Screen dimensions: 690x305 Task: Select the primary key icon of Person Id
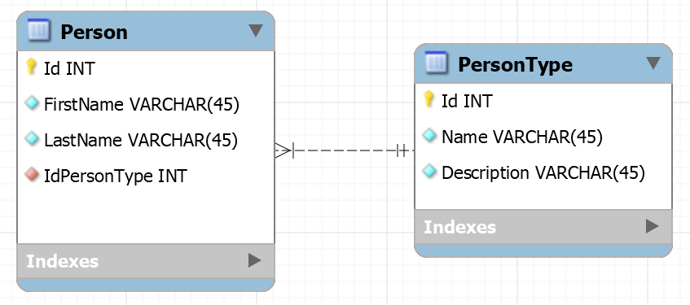[31, 67]
